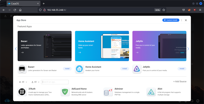
Task: Open a new browser tab
Action: coord(44,4)
